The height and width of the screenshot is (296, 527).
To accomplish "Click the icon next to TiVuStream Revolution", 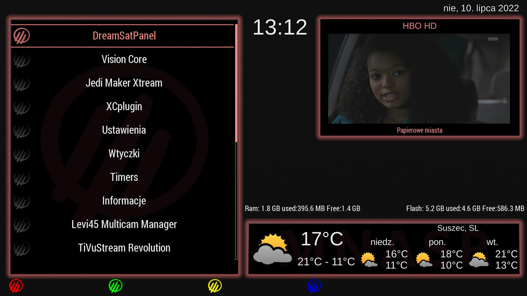I will pyautogui.click(x=21, y=248).
